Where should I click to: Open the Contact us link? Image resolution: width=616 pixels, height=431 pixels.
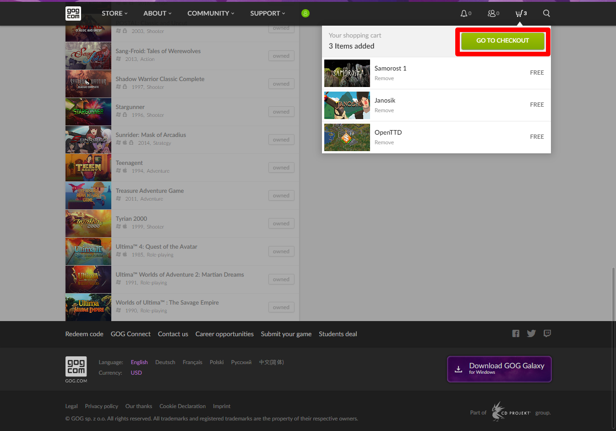173,334
